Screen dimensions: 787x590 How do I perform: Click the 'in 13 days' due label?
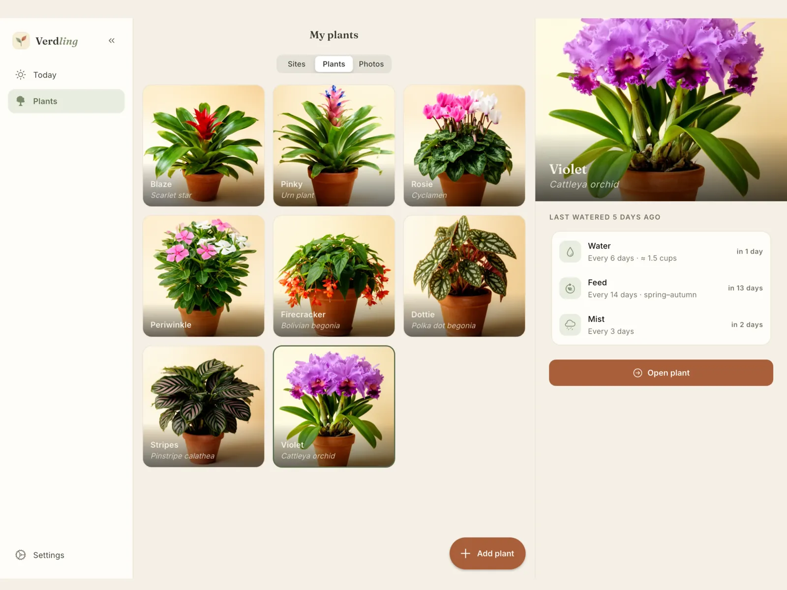(x=745, y=288)
